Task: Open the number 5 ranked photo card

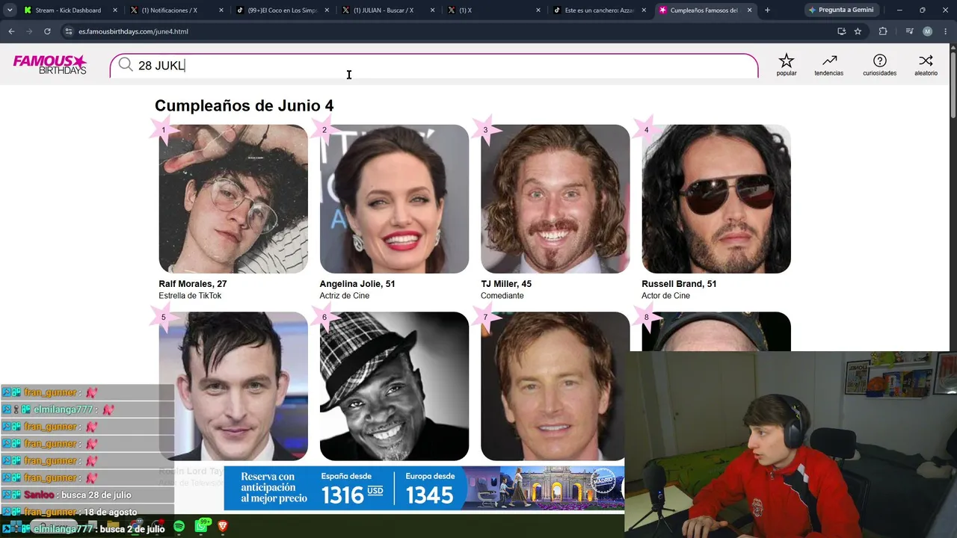Action: pyautogui.click(x=233, y=386)
